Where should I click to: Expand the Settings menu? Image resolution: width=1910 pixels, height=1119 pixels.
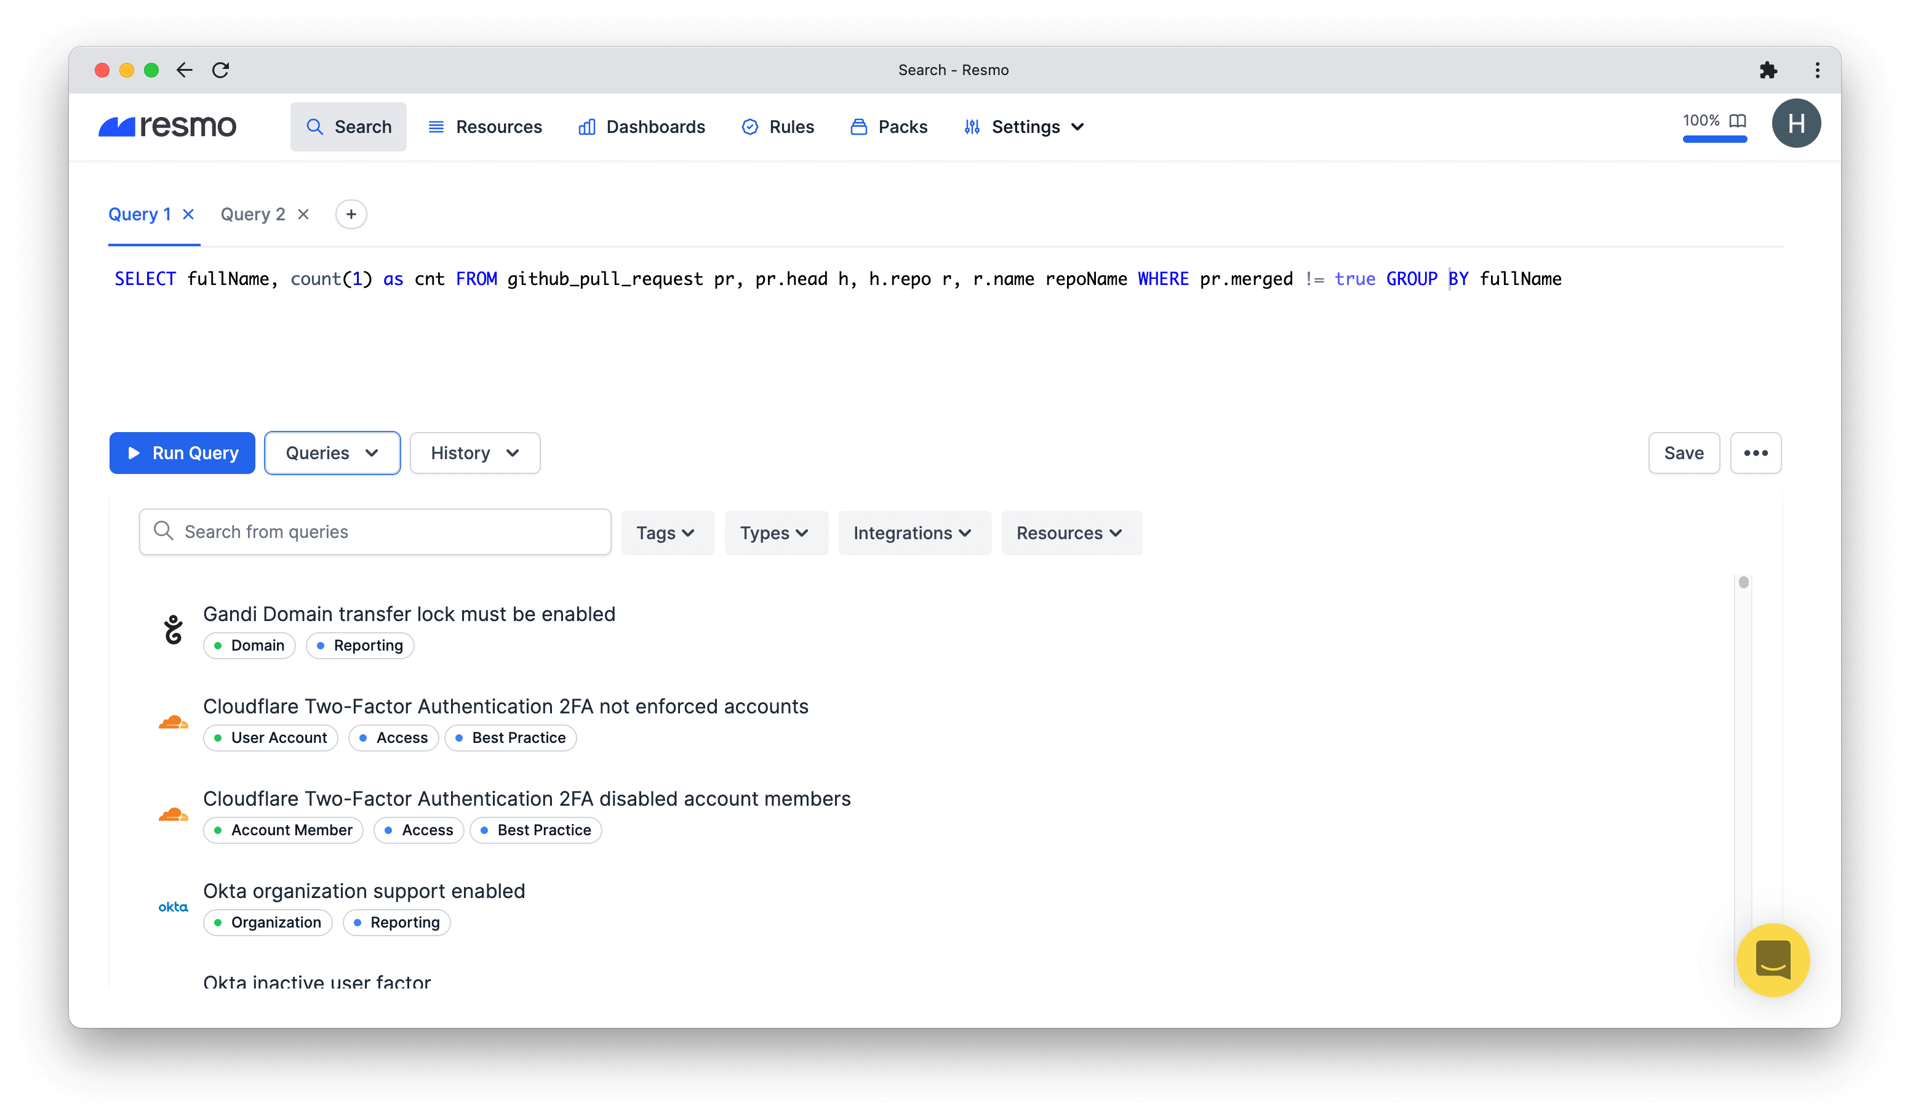coord(1024,127)
